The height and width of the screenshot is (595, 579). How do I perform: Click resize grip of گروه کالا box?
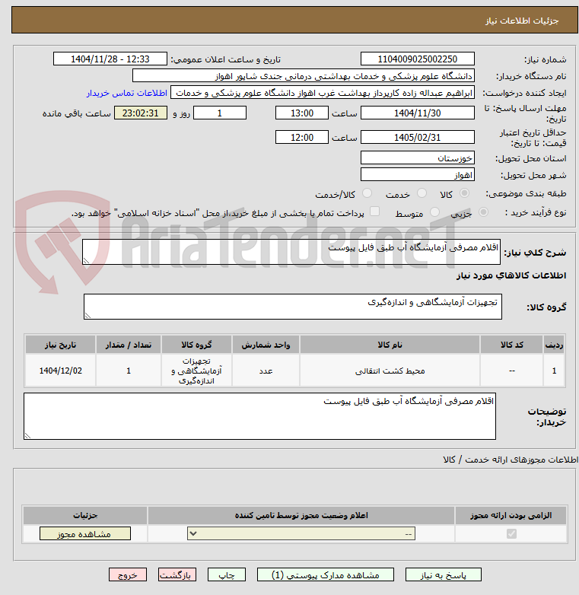click(87, 315)
